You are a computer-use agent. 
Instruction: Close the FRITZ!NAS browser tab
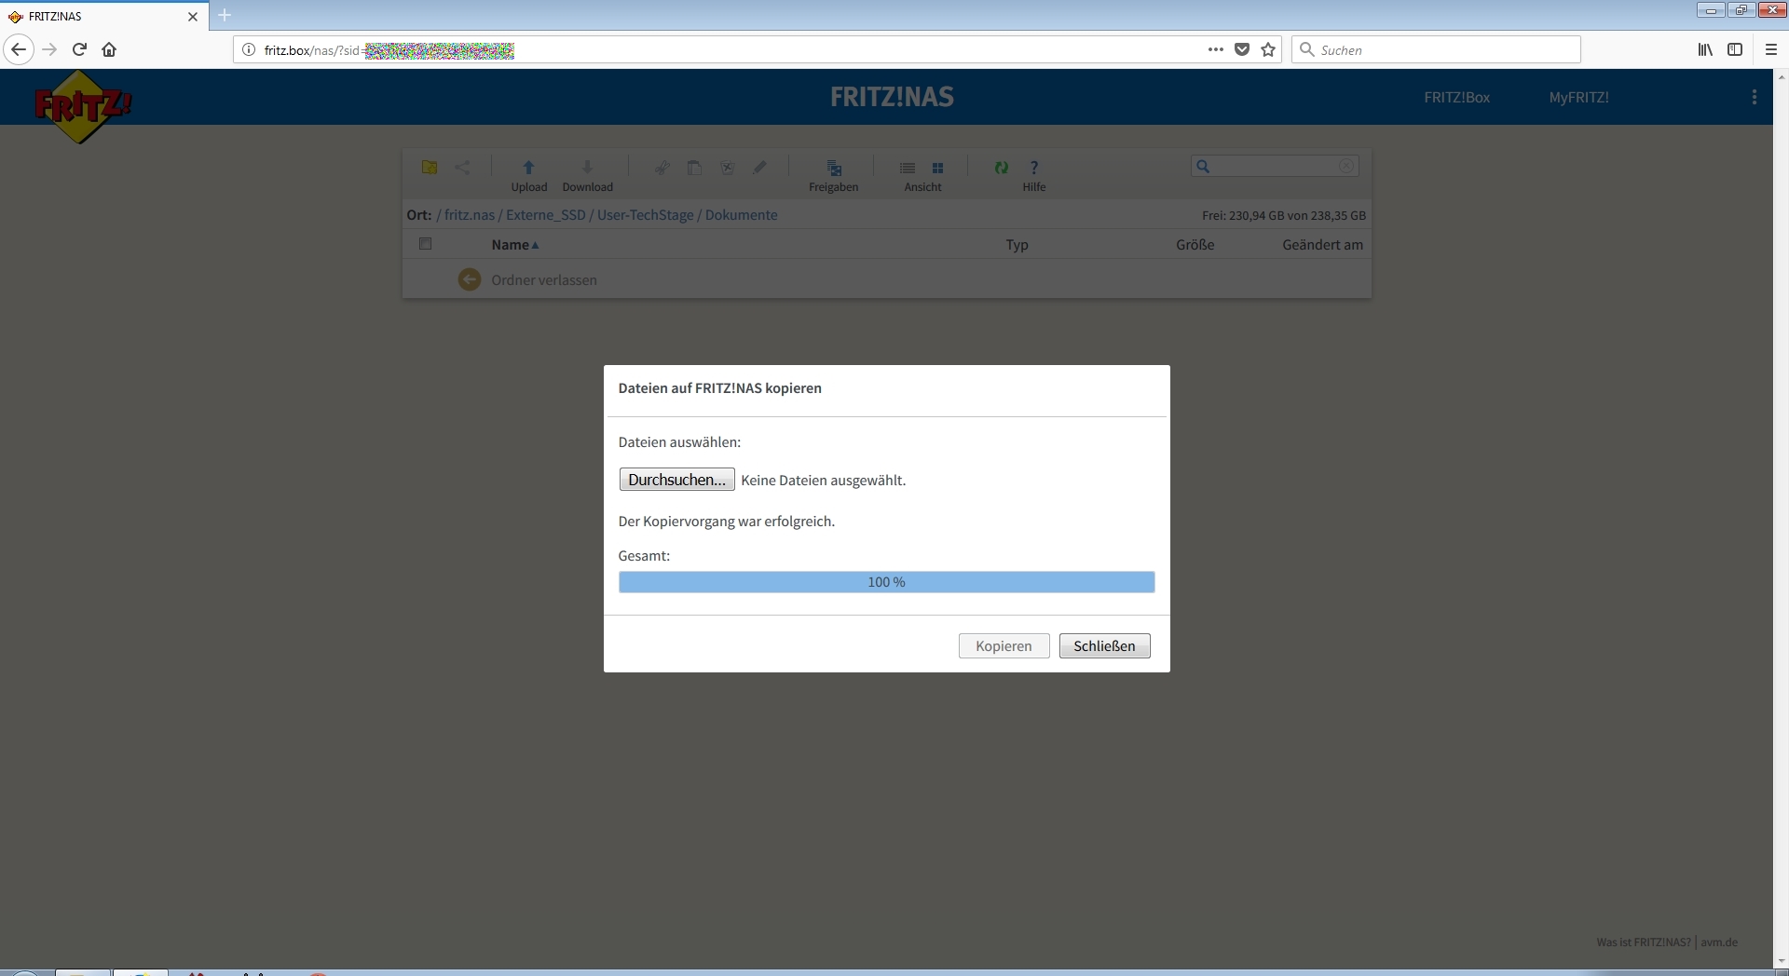tap(193, 16)
